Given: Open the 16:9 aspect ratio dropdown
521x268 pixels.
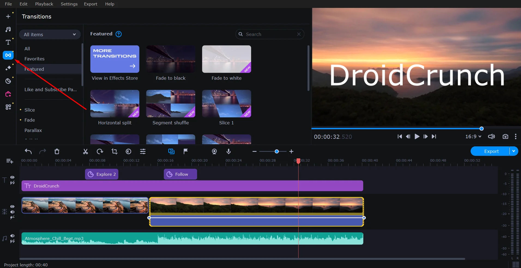Looking at the screenshot, I should point(473,137).
